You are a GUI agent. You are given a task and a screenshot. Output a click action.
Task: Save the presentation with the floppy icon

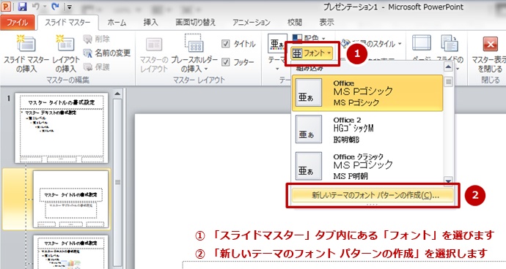tap(22, 6)
